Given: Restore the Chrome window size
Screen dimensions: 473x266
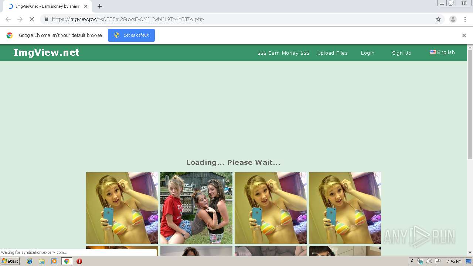Looking at the screenshot, I should (x=451, y=3).
